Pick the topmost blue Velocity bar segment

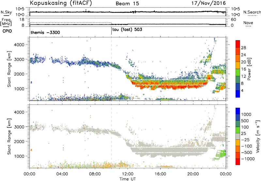coord(238,111)
